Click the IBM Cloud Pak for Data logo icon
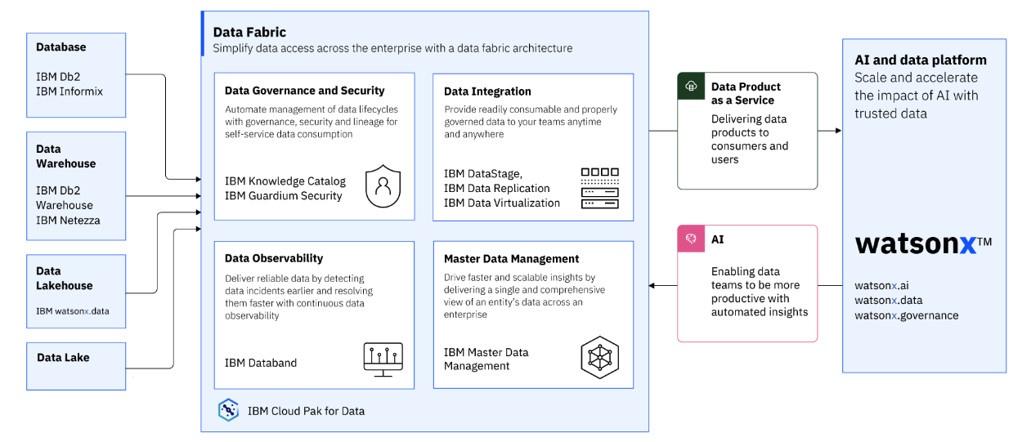The height and width of the screenshot is (442, 1031). click(228, 410)
